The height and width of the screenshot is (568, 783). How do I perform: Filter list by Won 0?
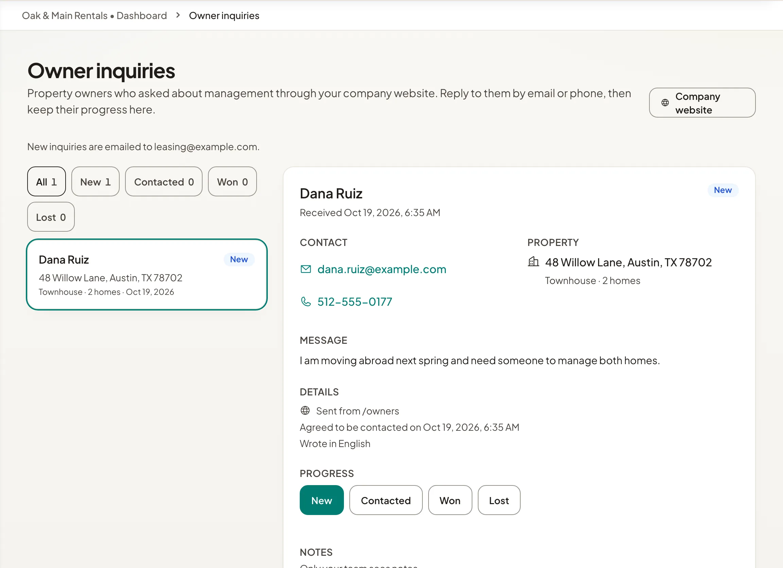232,181
